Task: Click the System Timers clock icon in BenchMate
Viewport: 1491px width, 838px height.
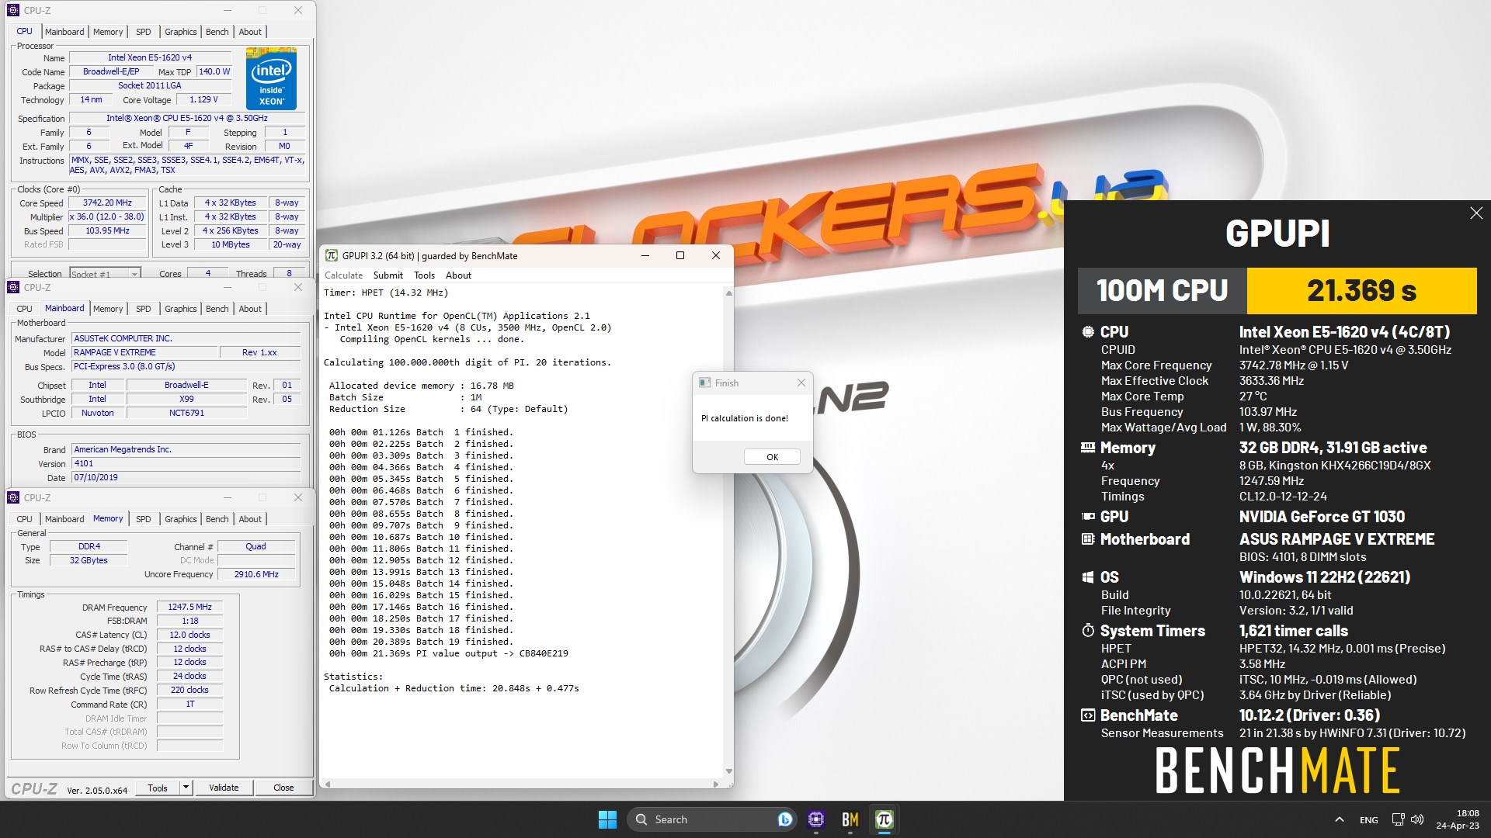Action: pos(1088,631)
